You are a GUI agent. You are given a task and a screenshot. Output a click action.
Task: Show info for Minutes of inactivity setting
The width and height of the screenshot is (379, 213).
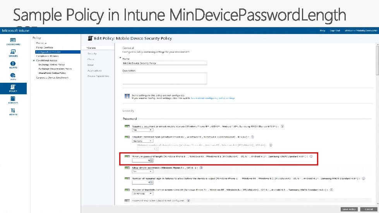click(331, 189)
